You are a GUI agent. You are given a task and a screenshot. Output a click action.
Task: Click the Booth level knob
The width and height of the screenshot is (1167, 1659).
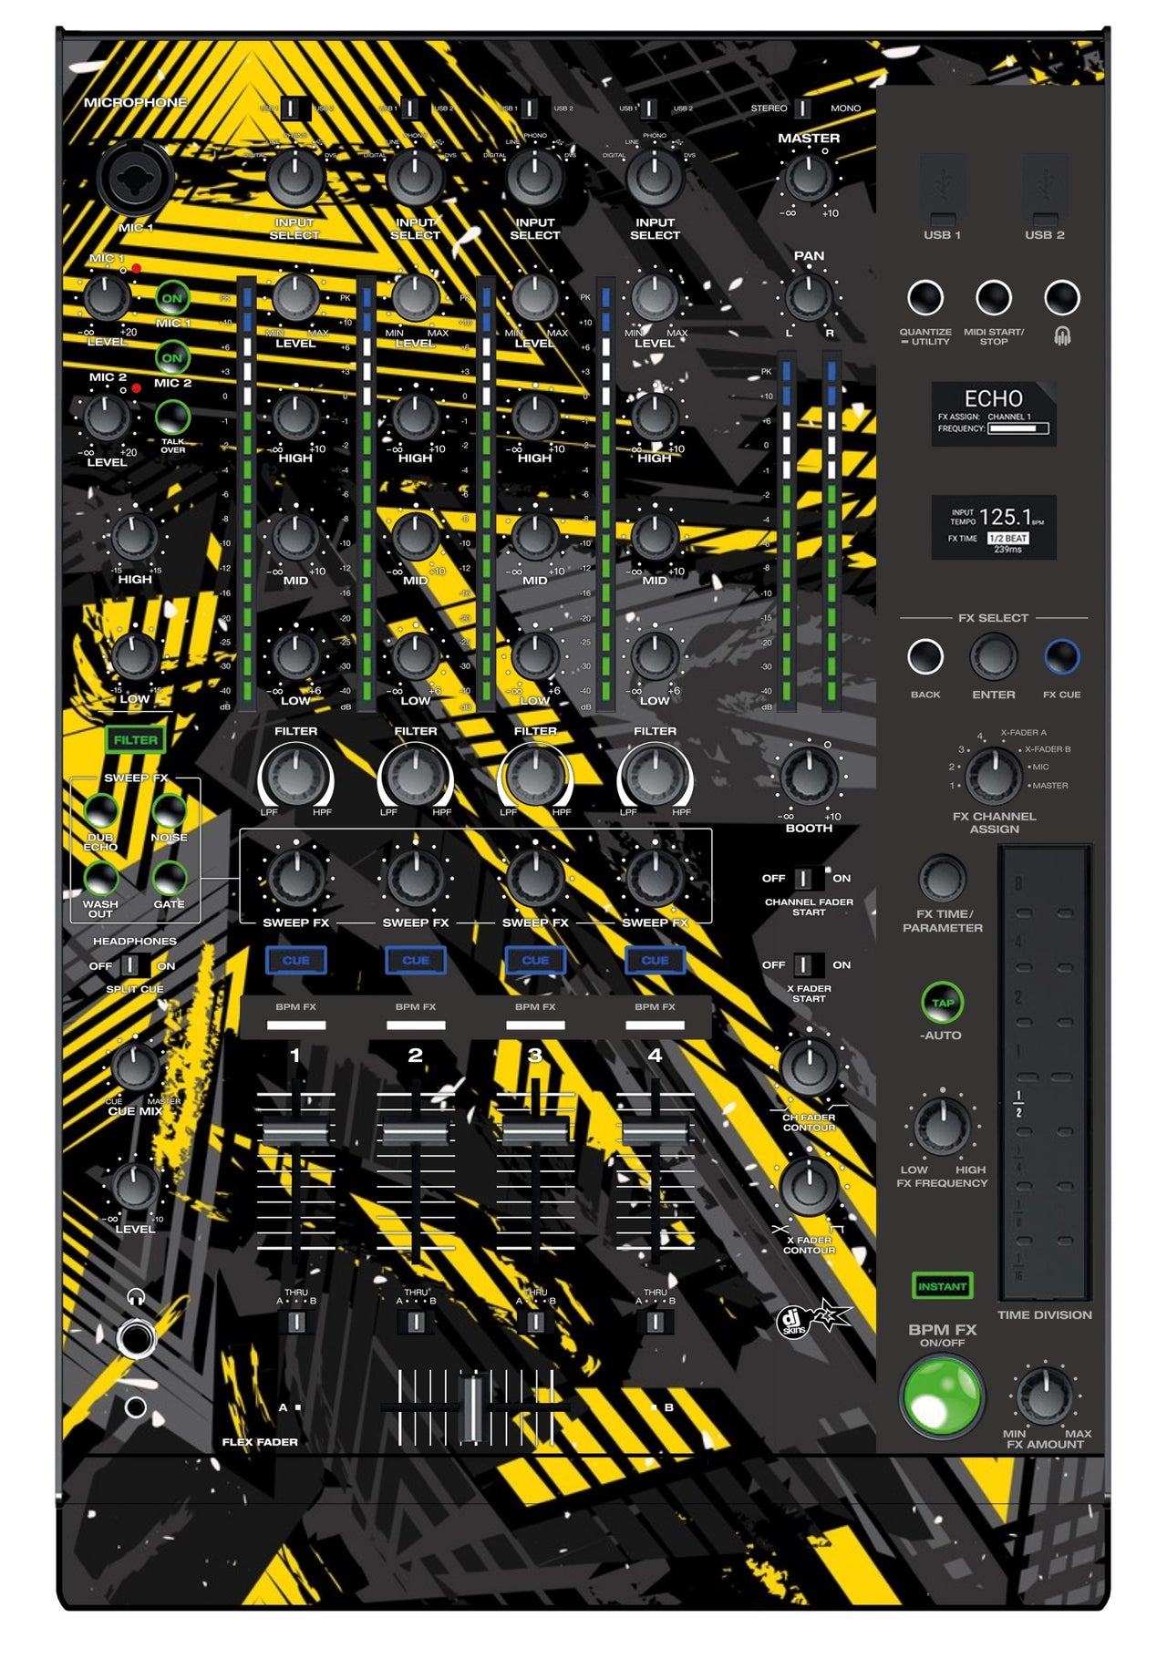pyautogui.click(x=809, y=776)
